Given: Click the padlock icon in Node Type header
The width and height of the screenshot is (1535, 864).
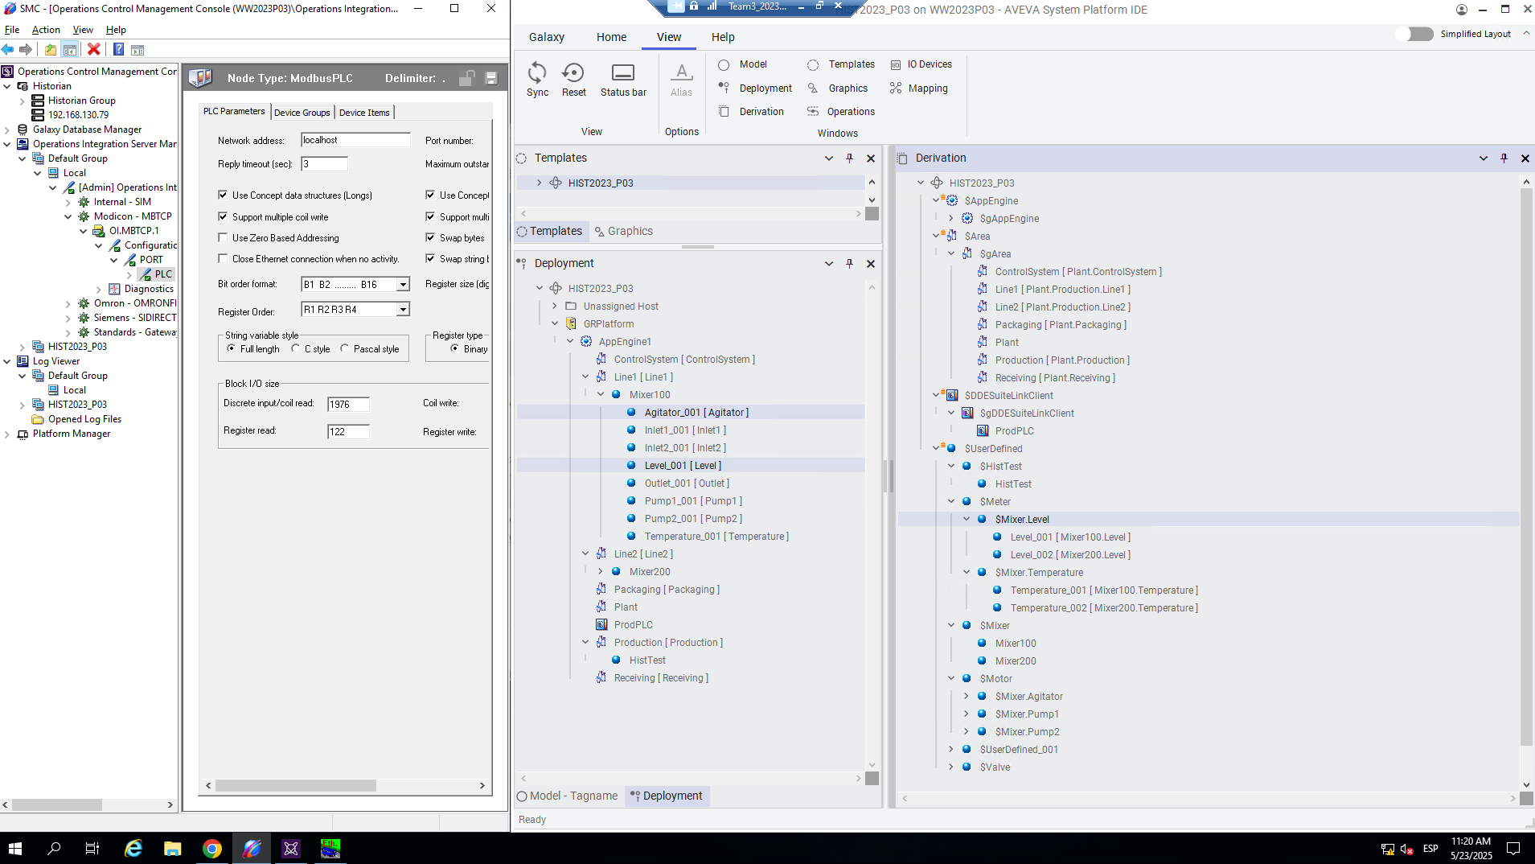Looking at the screenshot, I should click(x=466, y=78).
